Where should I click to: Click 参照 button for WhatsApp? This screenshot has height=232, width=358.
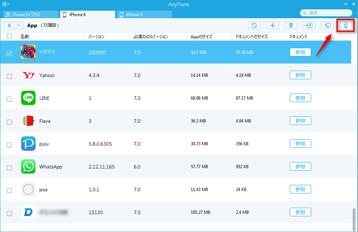coord(300,166)
